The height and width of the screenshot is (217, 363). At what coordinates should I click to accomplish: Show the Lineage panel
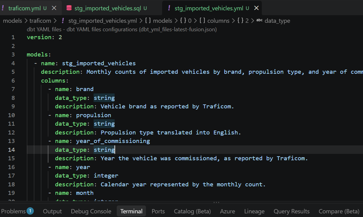click(x=254, y=211)
